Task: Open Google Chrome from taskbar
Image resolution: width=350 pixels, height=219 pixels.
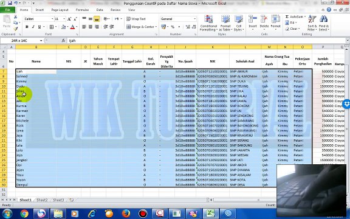Action: [24, 214]
